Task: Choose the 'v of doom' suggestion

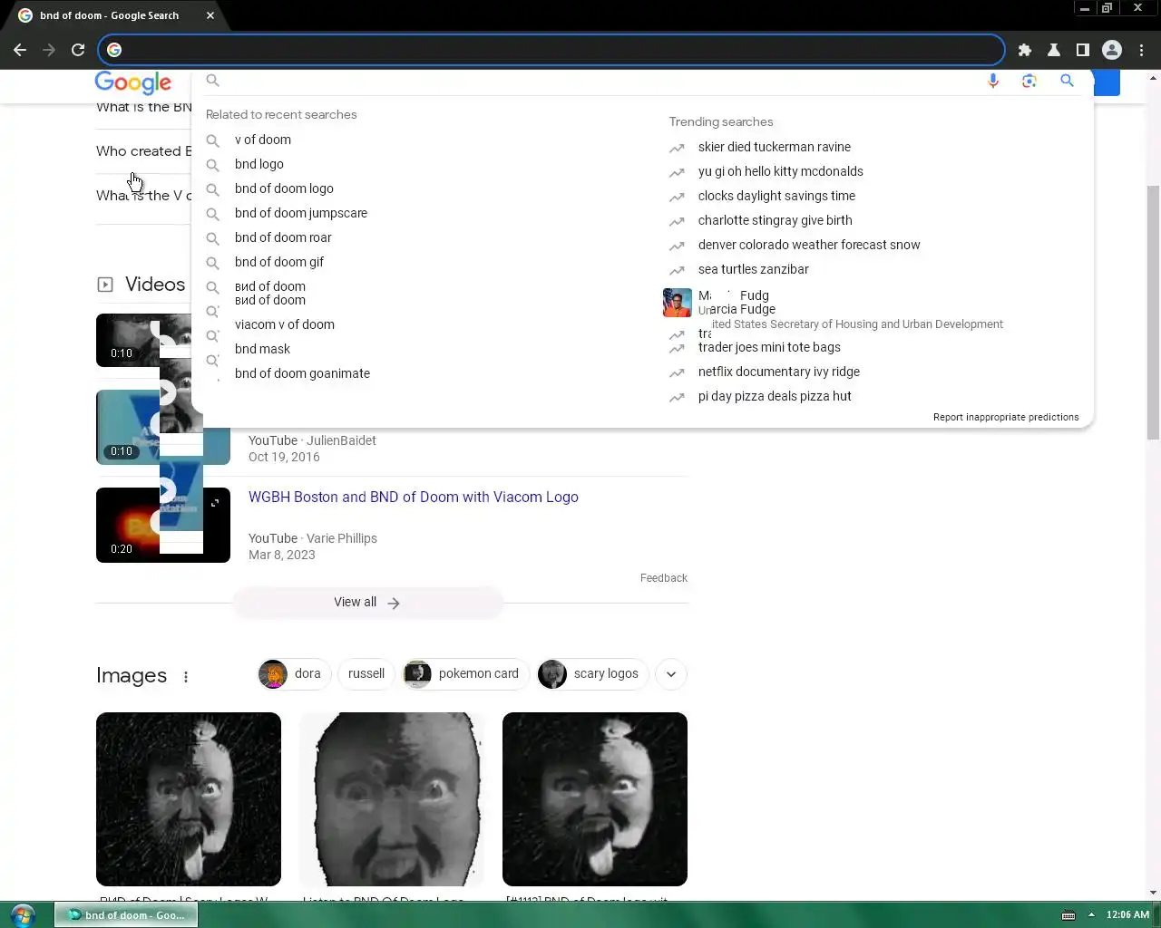Action: coord(263,140)
